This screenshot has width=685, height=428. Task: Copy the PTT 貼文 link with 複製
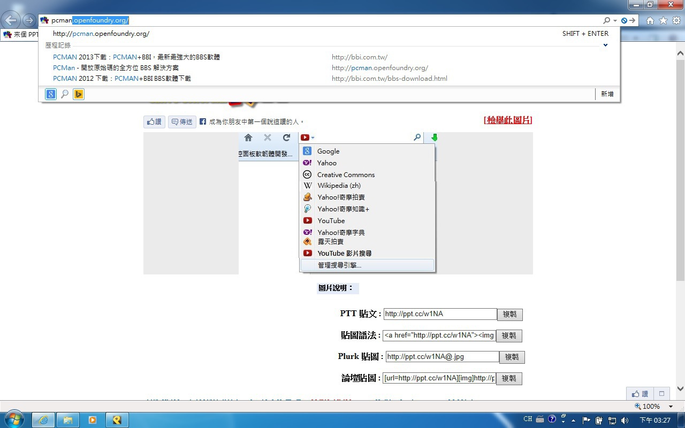(x=510, y=314)
